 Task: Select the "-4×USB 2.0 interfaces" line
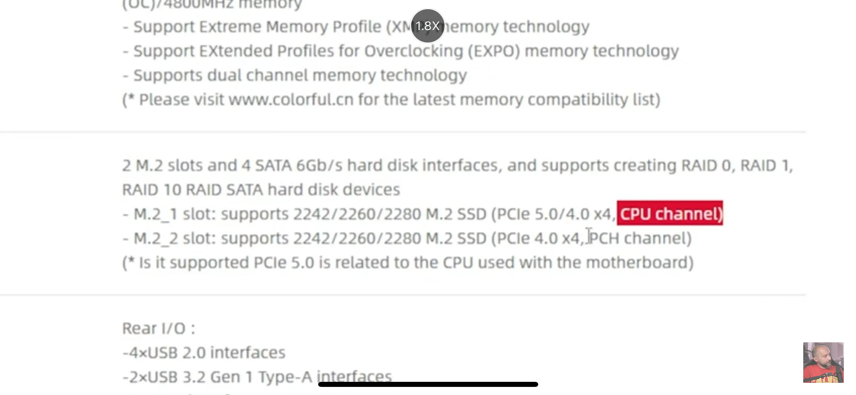[204, 352]
